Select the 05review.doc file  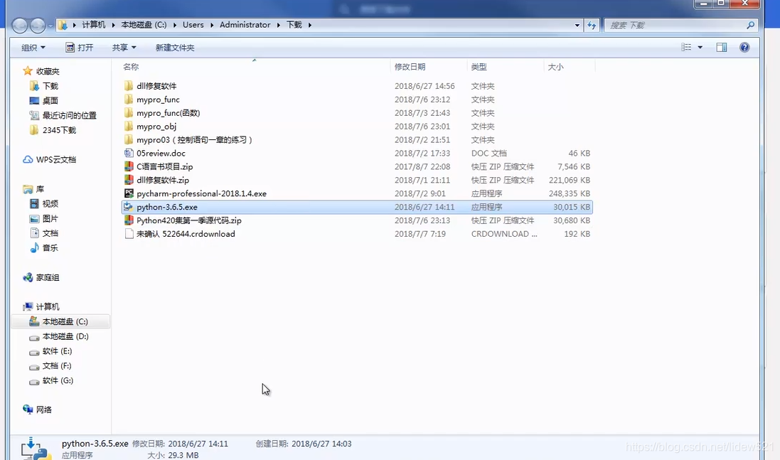point(161,153)
